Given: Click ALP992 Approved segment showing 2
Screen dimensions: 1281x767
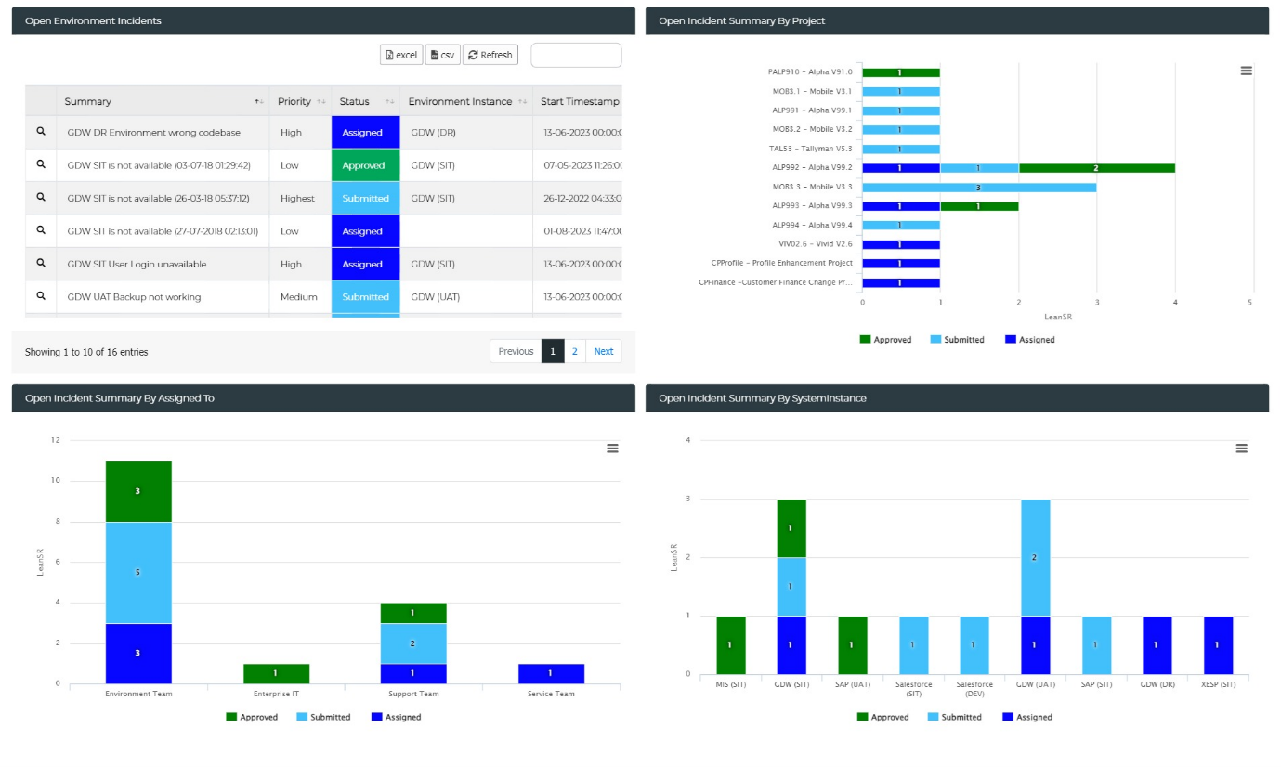Looking at the screenshot, I should tap(1097, 168).
